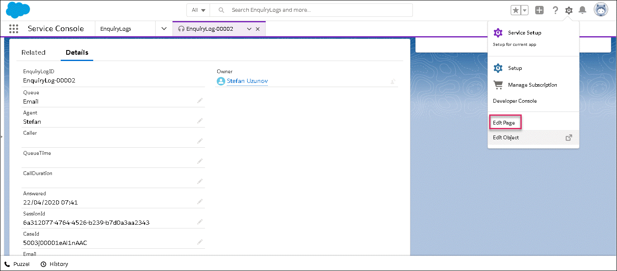Close the EnquiryLog-00002 workspace tab
Image resolution: width=617 pixels, height=271 pixels.
pos(258,29)
